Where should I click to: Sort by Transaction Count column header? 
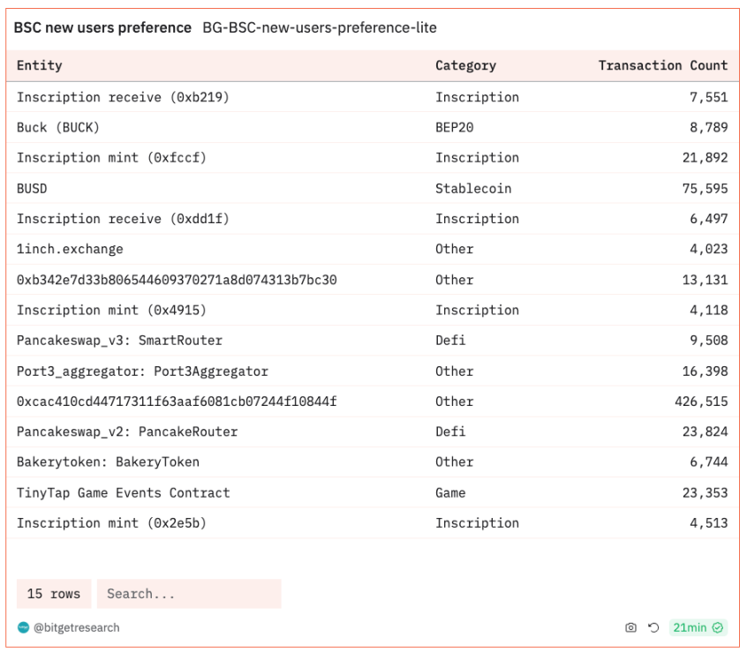tap(662, 65)
